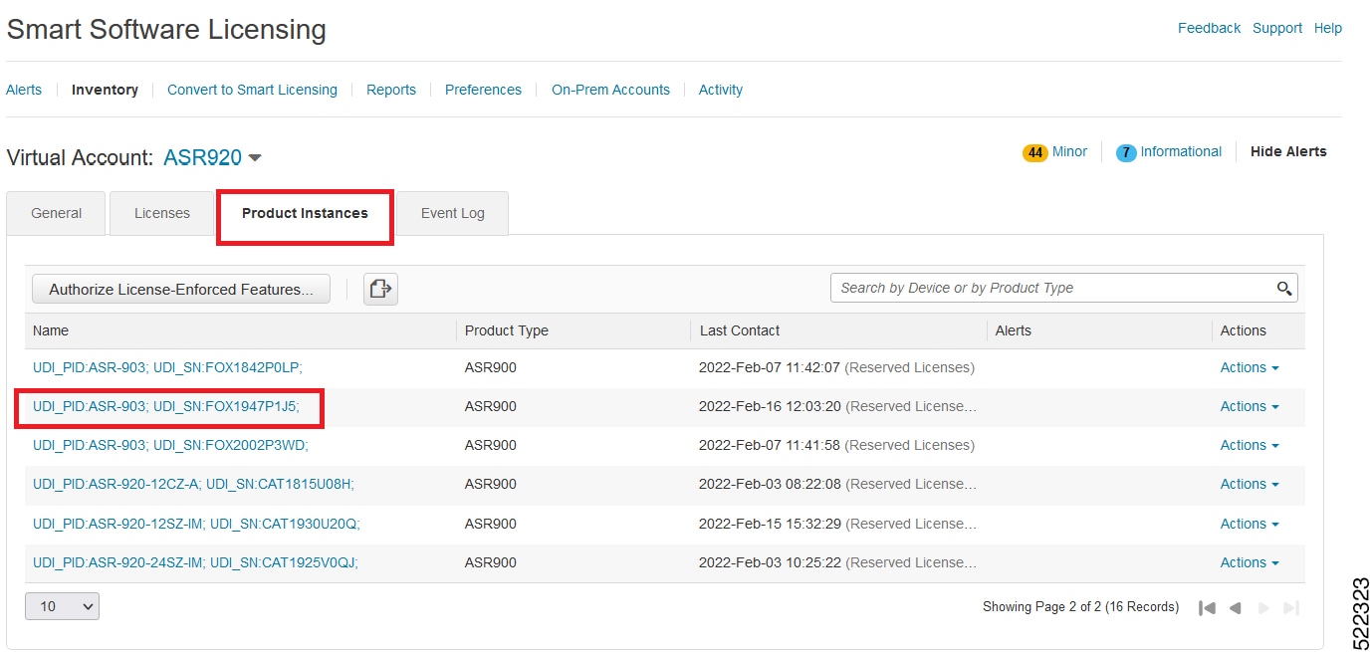Open the rows-per-page dropdown showing 10
The width and height of the screenshot is (1371, 652).
coord(62,606)
